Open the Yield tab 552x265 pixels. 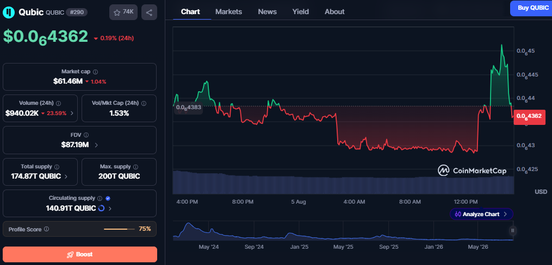(301, 11)
